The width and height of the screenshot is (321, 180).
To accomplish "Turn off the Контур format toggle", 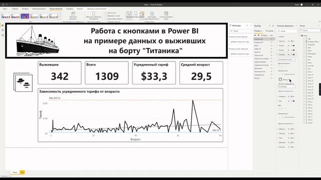I will 293,50.
